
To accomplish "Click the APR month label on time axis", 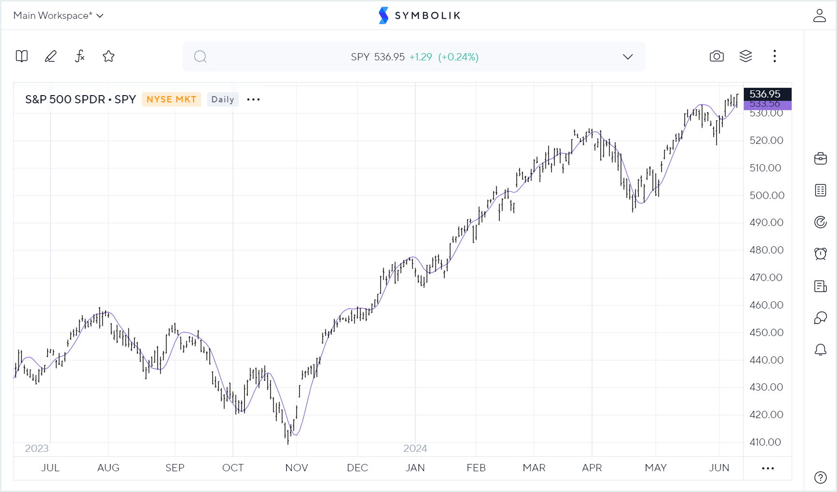I will 592,468.
